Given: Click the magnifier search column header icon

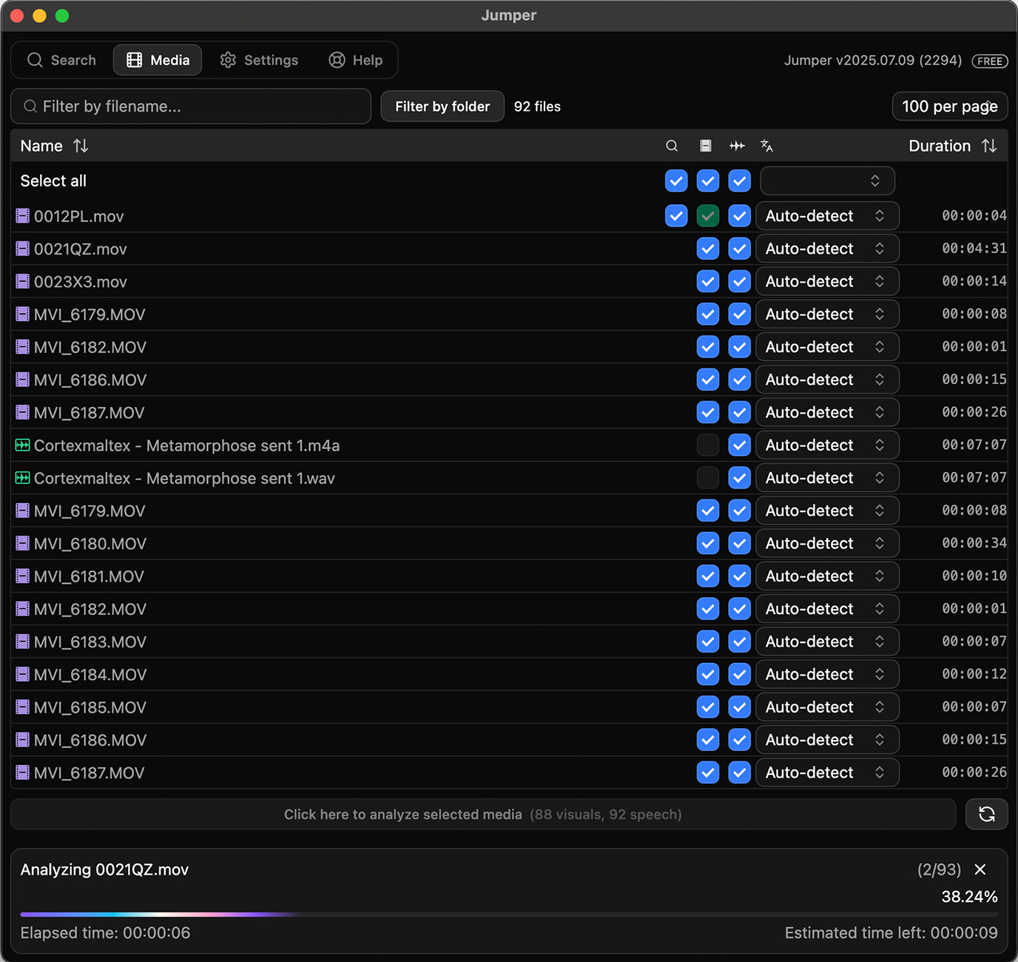Looking at the screenshot, I should pyautogui.click(x=672, y=146).
